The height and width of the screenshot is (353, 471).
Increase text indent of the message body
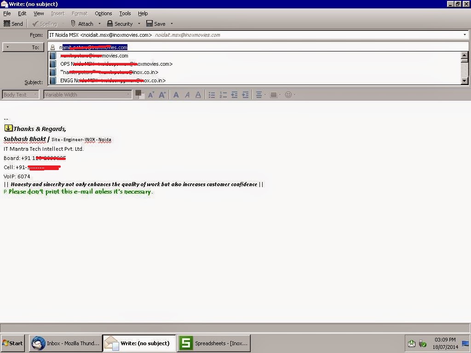245,94
